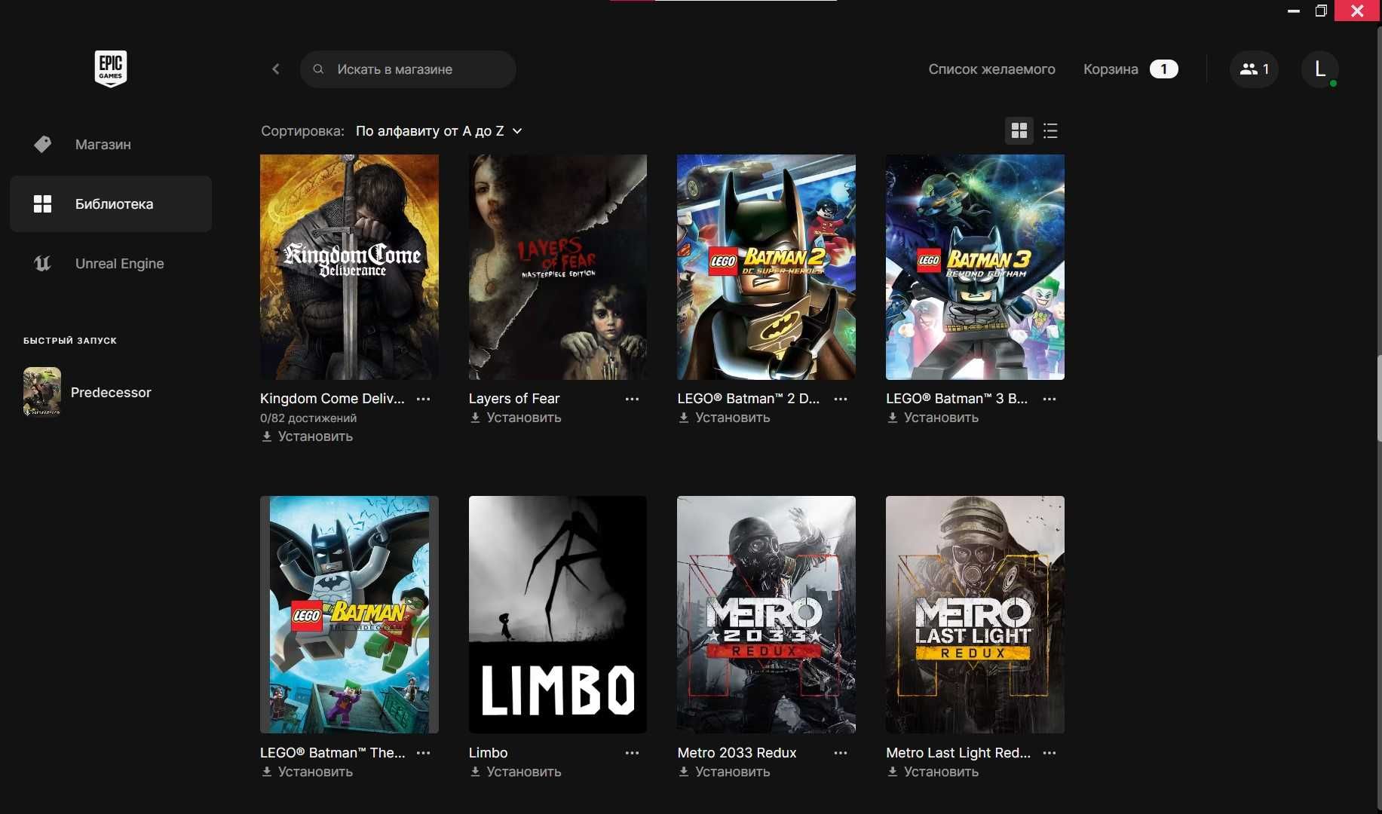Click download icon under Metro 2033 Redux
Screen dimensions: 1382x814
[x=684, y=772]
